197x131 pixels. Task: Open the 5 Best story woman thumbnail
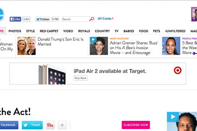point(171,46)
